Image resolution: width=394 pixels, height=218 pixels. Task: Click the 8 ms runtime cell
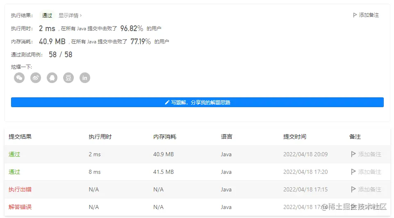pos(94,172)
